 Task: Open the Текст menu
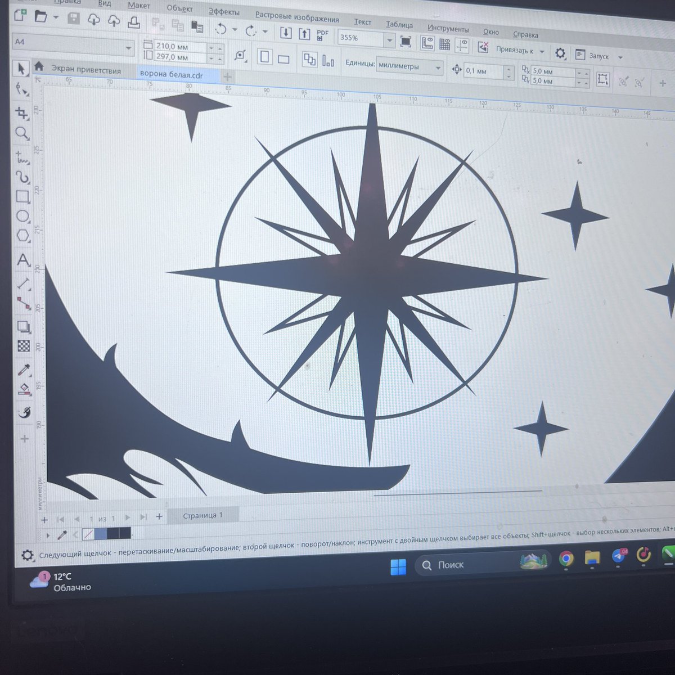pos(363,22)
